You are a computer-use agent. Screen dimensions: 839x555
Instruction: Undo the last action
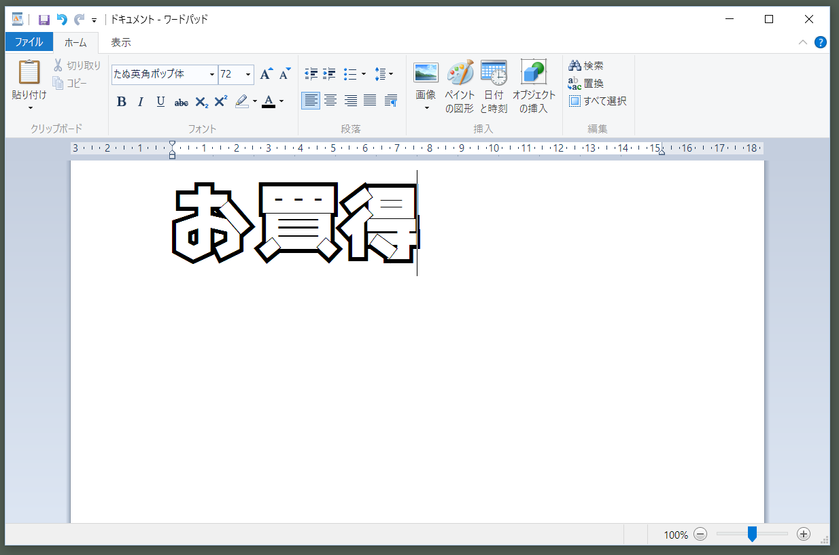[x=62, y=20]
